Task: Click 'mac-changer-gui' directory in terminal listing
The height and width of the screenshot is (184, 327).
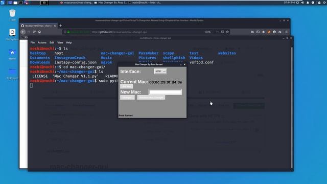Action: [118, 53]
